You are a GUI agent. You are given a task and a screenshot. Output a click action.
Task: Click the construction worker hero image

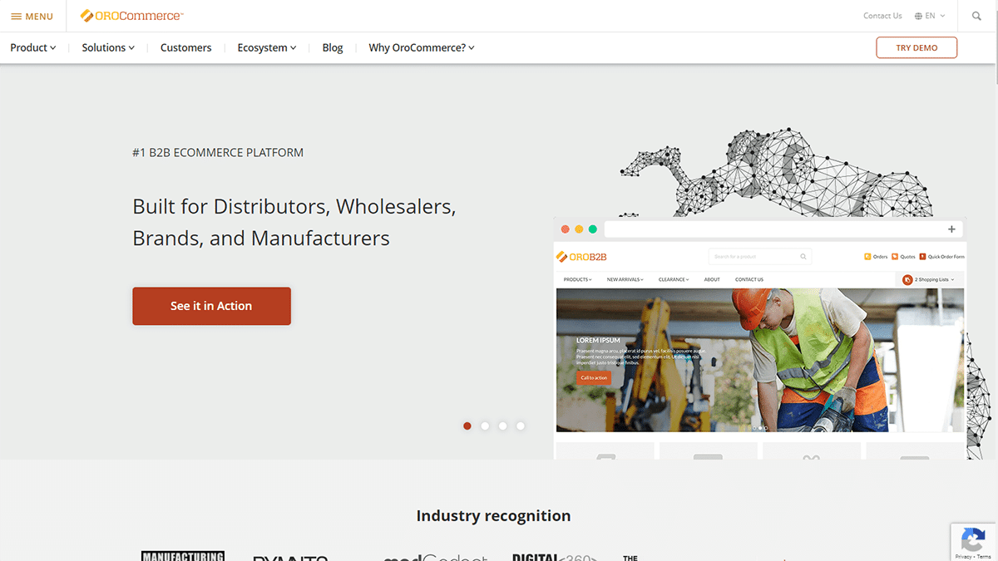(x=760, y=360)
